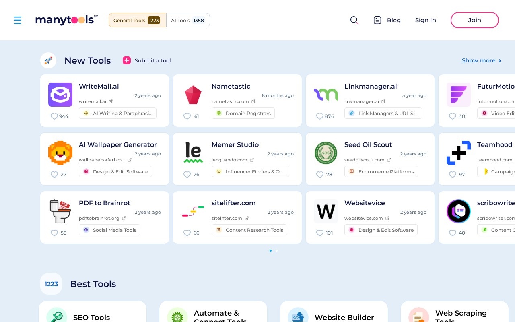Open the search magnifier icon
This screenshot has width=515, height=322.
click(354, 20)
